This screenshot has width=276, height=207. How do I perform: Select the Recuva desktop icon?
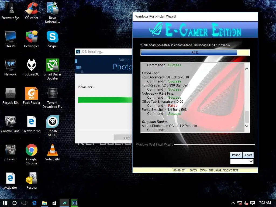click(x=32, y=181)
